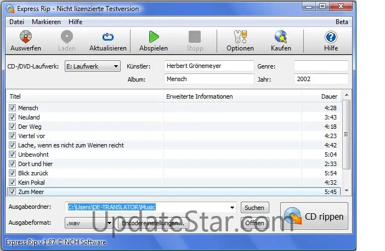Uncheck the Mensch track checkbox

pyautogui.click(x=12, y=108)
